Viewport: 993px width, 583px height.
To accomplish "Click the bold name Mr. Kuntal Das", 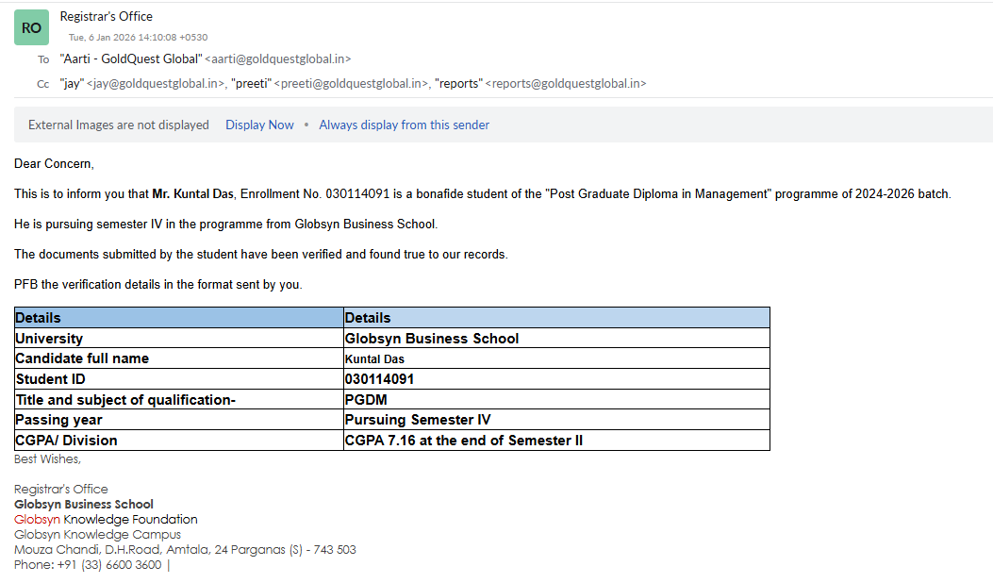I will (x=193, y=193).
